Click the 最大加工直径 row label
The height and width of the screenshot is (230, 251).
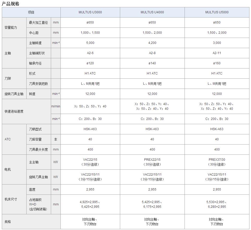tap(38, 22)
